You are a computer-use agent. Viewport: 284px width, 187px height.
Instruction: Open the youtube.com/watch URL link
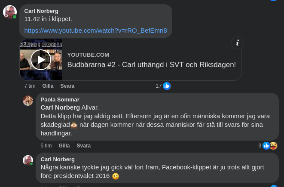coord(95,31)
